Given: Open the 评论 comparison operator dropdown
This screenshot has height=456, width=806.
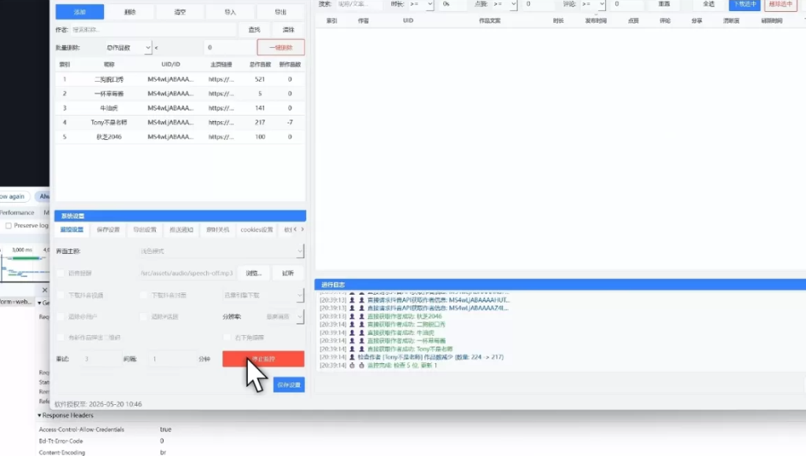Looking at the screenshot, I should click(x=593, y=4).
